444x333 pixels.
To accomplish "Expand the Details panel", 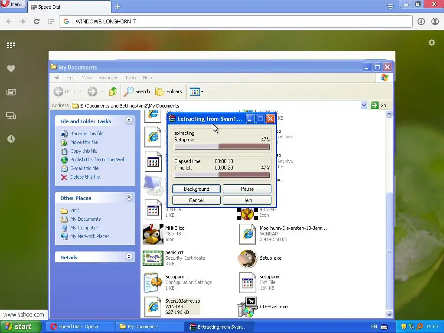I will point(129,257).
